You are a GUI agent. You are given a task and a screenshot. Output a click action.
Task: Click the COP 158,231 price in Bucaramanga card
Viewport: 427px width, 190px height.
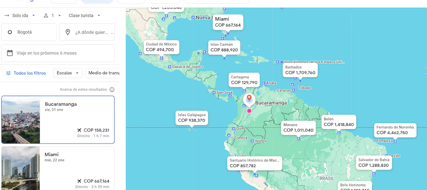pyautogui.click(x=96, y=130)
